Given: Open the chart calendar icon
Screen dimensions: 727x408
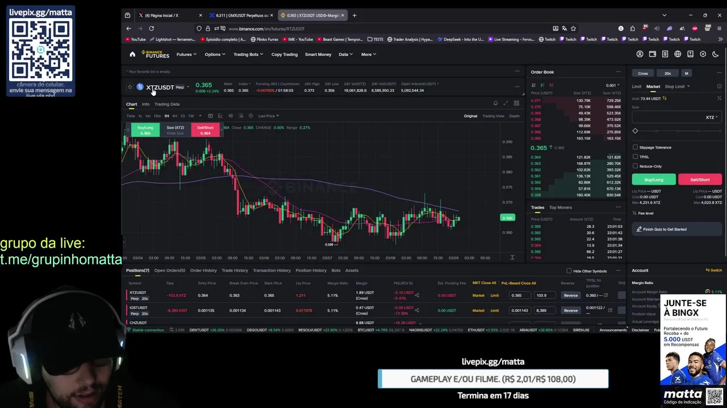Looking at the screenshot, I should 210,116.
